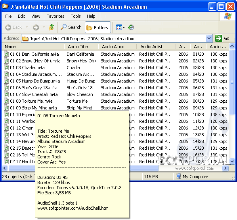Click the green sync icon beside Views
Image resolution: width=237 pixels, height=220 pixels.
(x=131, y=27)
